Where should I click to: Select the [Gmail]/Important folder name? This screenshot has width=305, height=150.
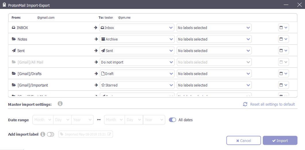(33, 85)
